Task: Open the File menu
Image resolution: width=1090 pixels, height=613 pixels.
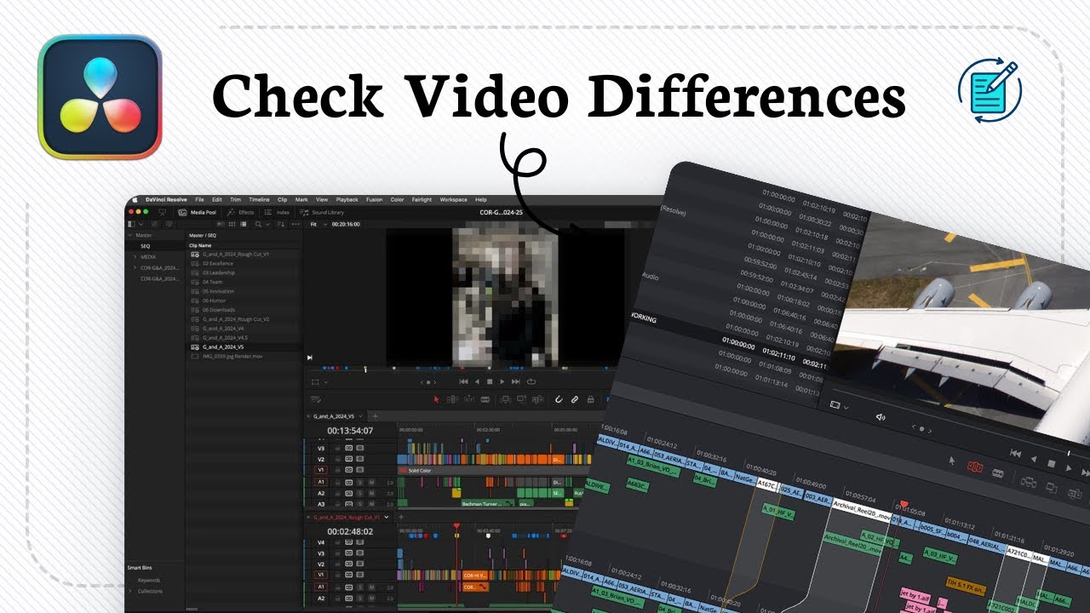Action: coord(199,200)
